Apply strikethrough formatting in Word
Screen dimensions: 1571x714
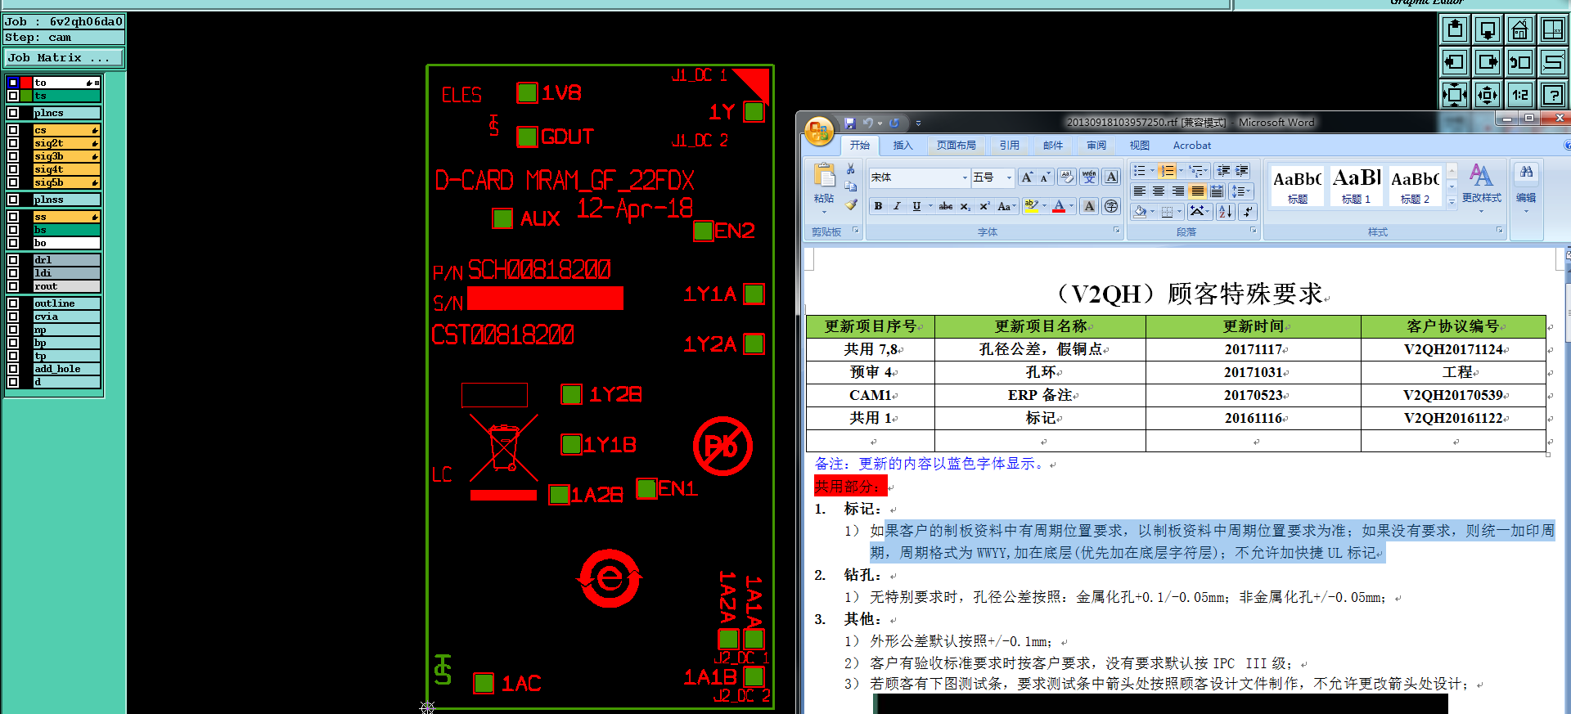(945, 206)
